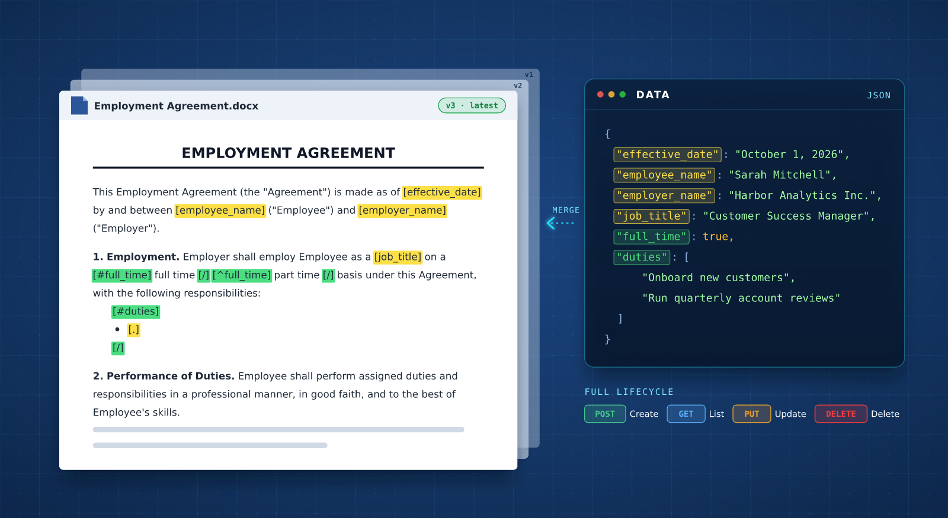Click "Run quarterly account reviews" array item

click(x=741, y=298)
